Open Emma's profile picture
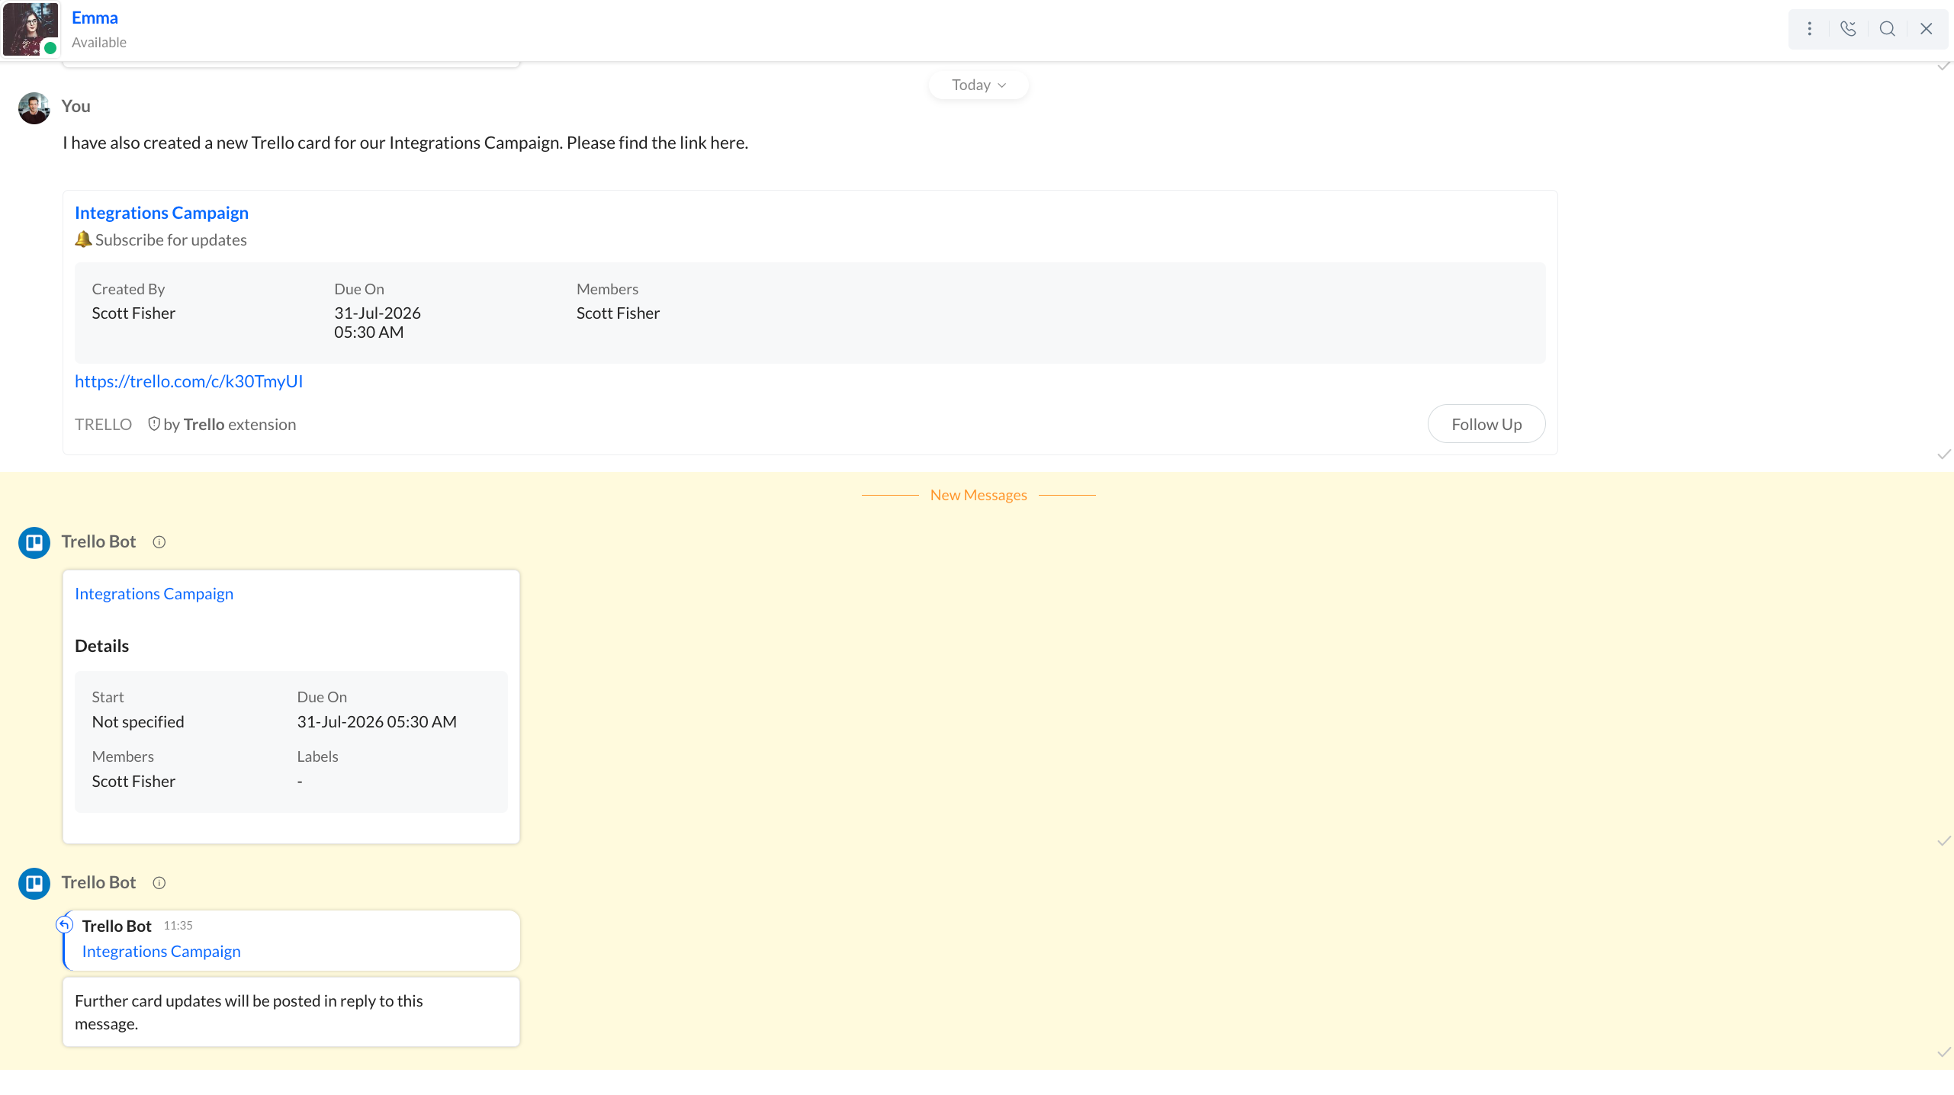Image resolution: width=1954 pixels, height=1095 pixels. click(31, 29)
